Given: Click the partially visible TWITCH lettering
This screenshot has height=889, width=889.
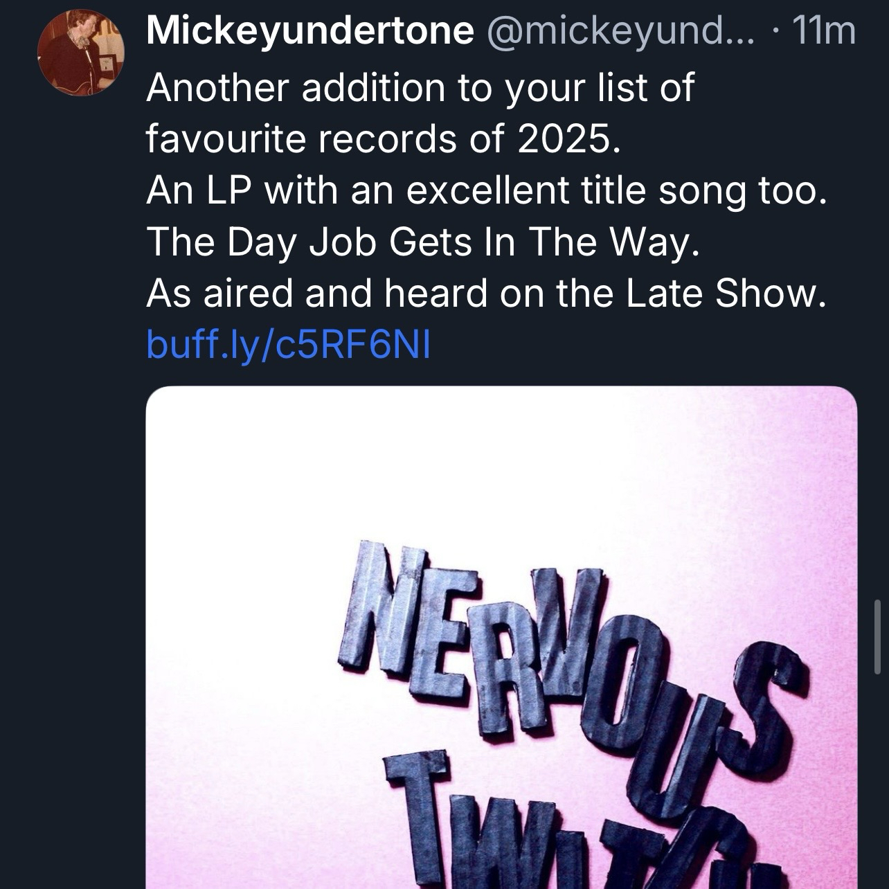Looking at the screenshot, I should pyautogui.click(x=554, y=831).
